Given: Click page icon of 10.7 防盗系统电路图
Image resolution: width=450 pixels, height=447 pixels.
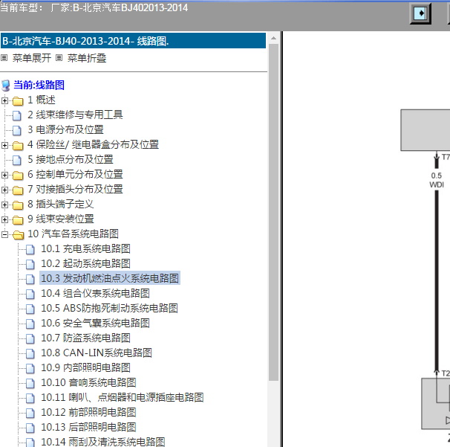Looking at the screenshot, I should pos(30,339).
